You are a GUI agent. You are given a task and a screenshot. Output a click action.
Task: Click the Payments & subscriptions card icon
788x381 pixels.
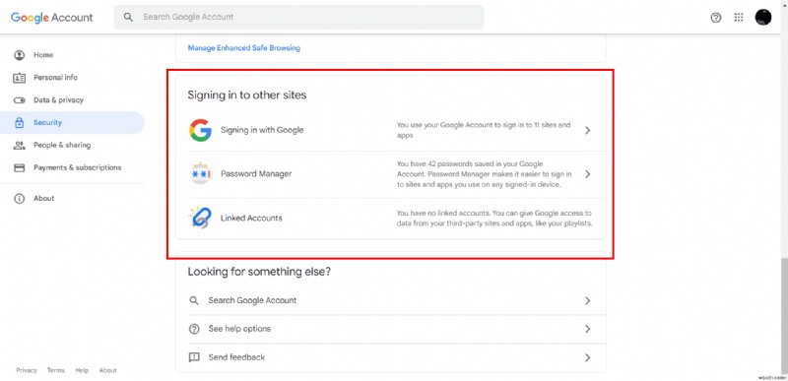coord(20,167)
